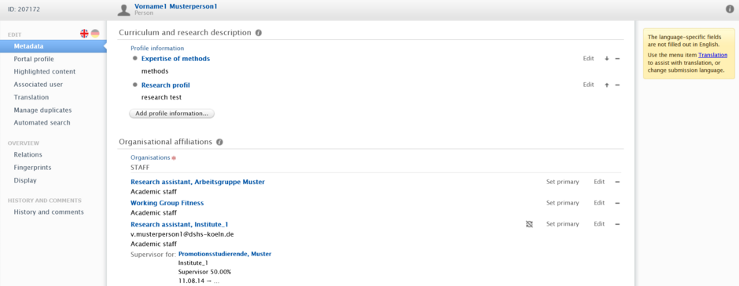Open History and comments section
This screenshot has width=739, height=286.
click(x=49, y=212)
